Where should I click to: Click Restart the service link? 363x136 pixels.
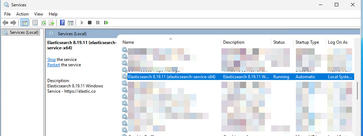53,65
